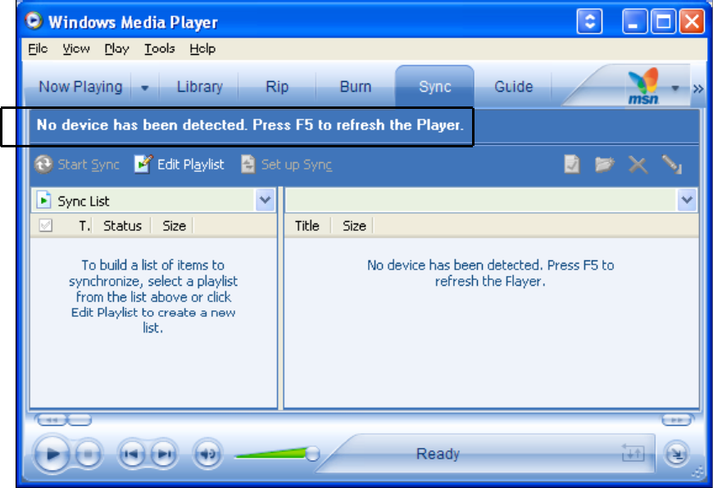This screenshot has height=488, width=713.
Task: Click the delete X icon in toolbar
Action: (638, 165)
